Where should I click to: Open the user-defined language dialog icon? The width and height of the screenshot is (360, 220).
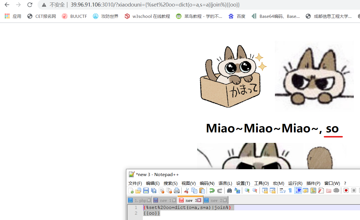click(x=305, y=191)
